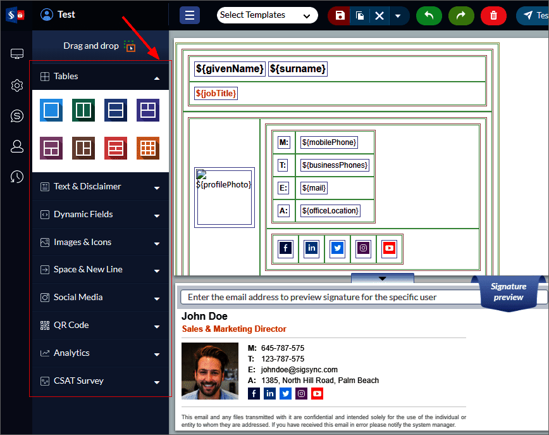
Task: Open the Select Templates dropdown
Action: (x=267, y=15)
